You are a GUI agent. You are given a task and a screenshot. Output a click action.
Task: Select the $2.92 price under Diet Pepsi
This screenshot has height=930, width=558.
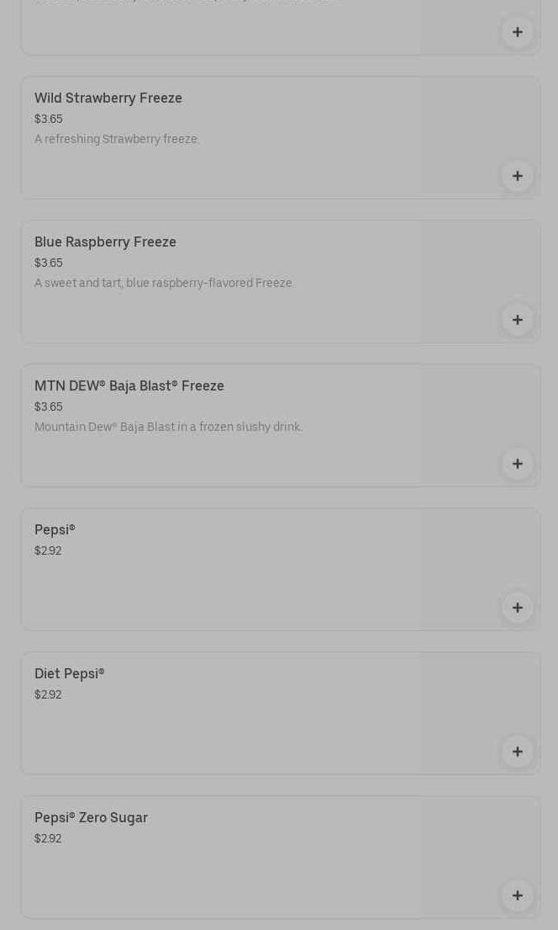[48, 695]
